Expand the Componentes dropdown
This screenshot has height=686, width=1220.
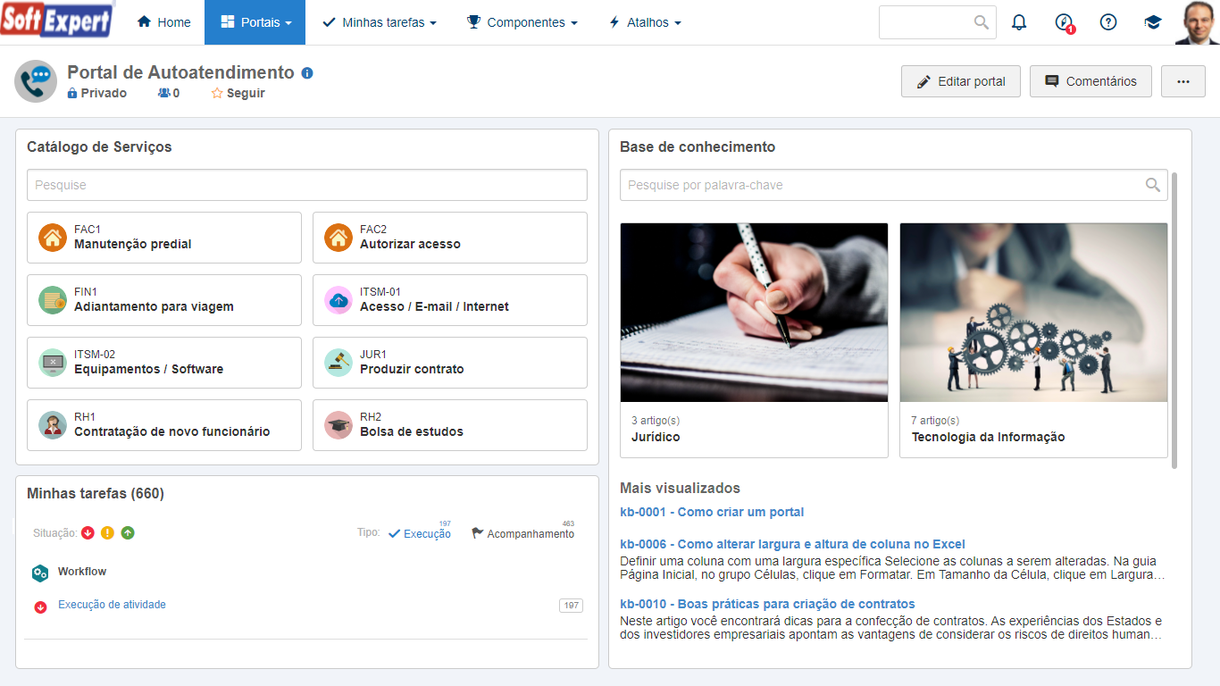tap(522, 22)
